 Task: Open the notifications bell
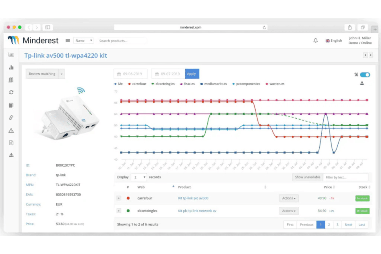tap(315, 40)
